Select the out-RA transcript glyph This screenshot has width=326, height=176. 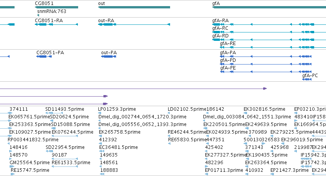(134, 24)
